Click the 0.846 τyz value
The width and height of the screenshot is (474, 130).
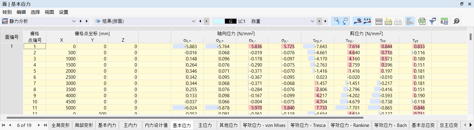pyautogui.click(x=415, y=108)
